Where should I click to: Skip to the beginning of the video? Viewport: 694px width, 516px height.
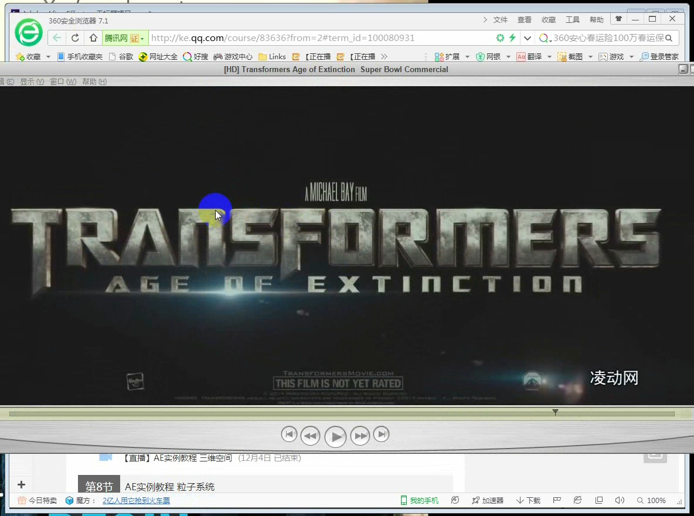click(x=289, y=434)
